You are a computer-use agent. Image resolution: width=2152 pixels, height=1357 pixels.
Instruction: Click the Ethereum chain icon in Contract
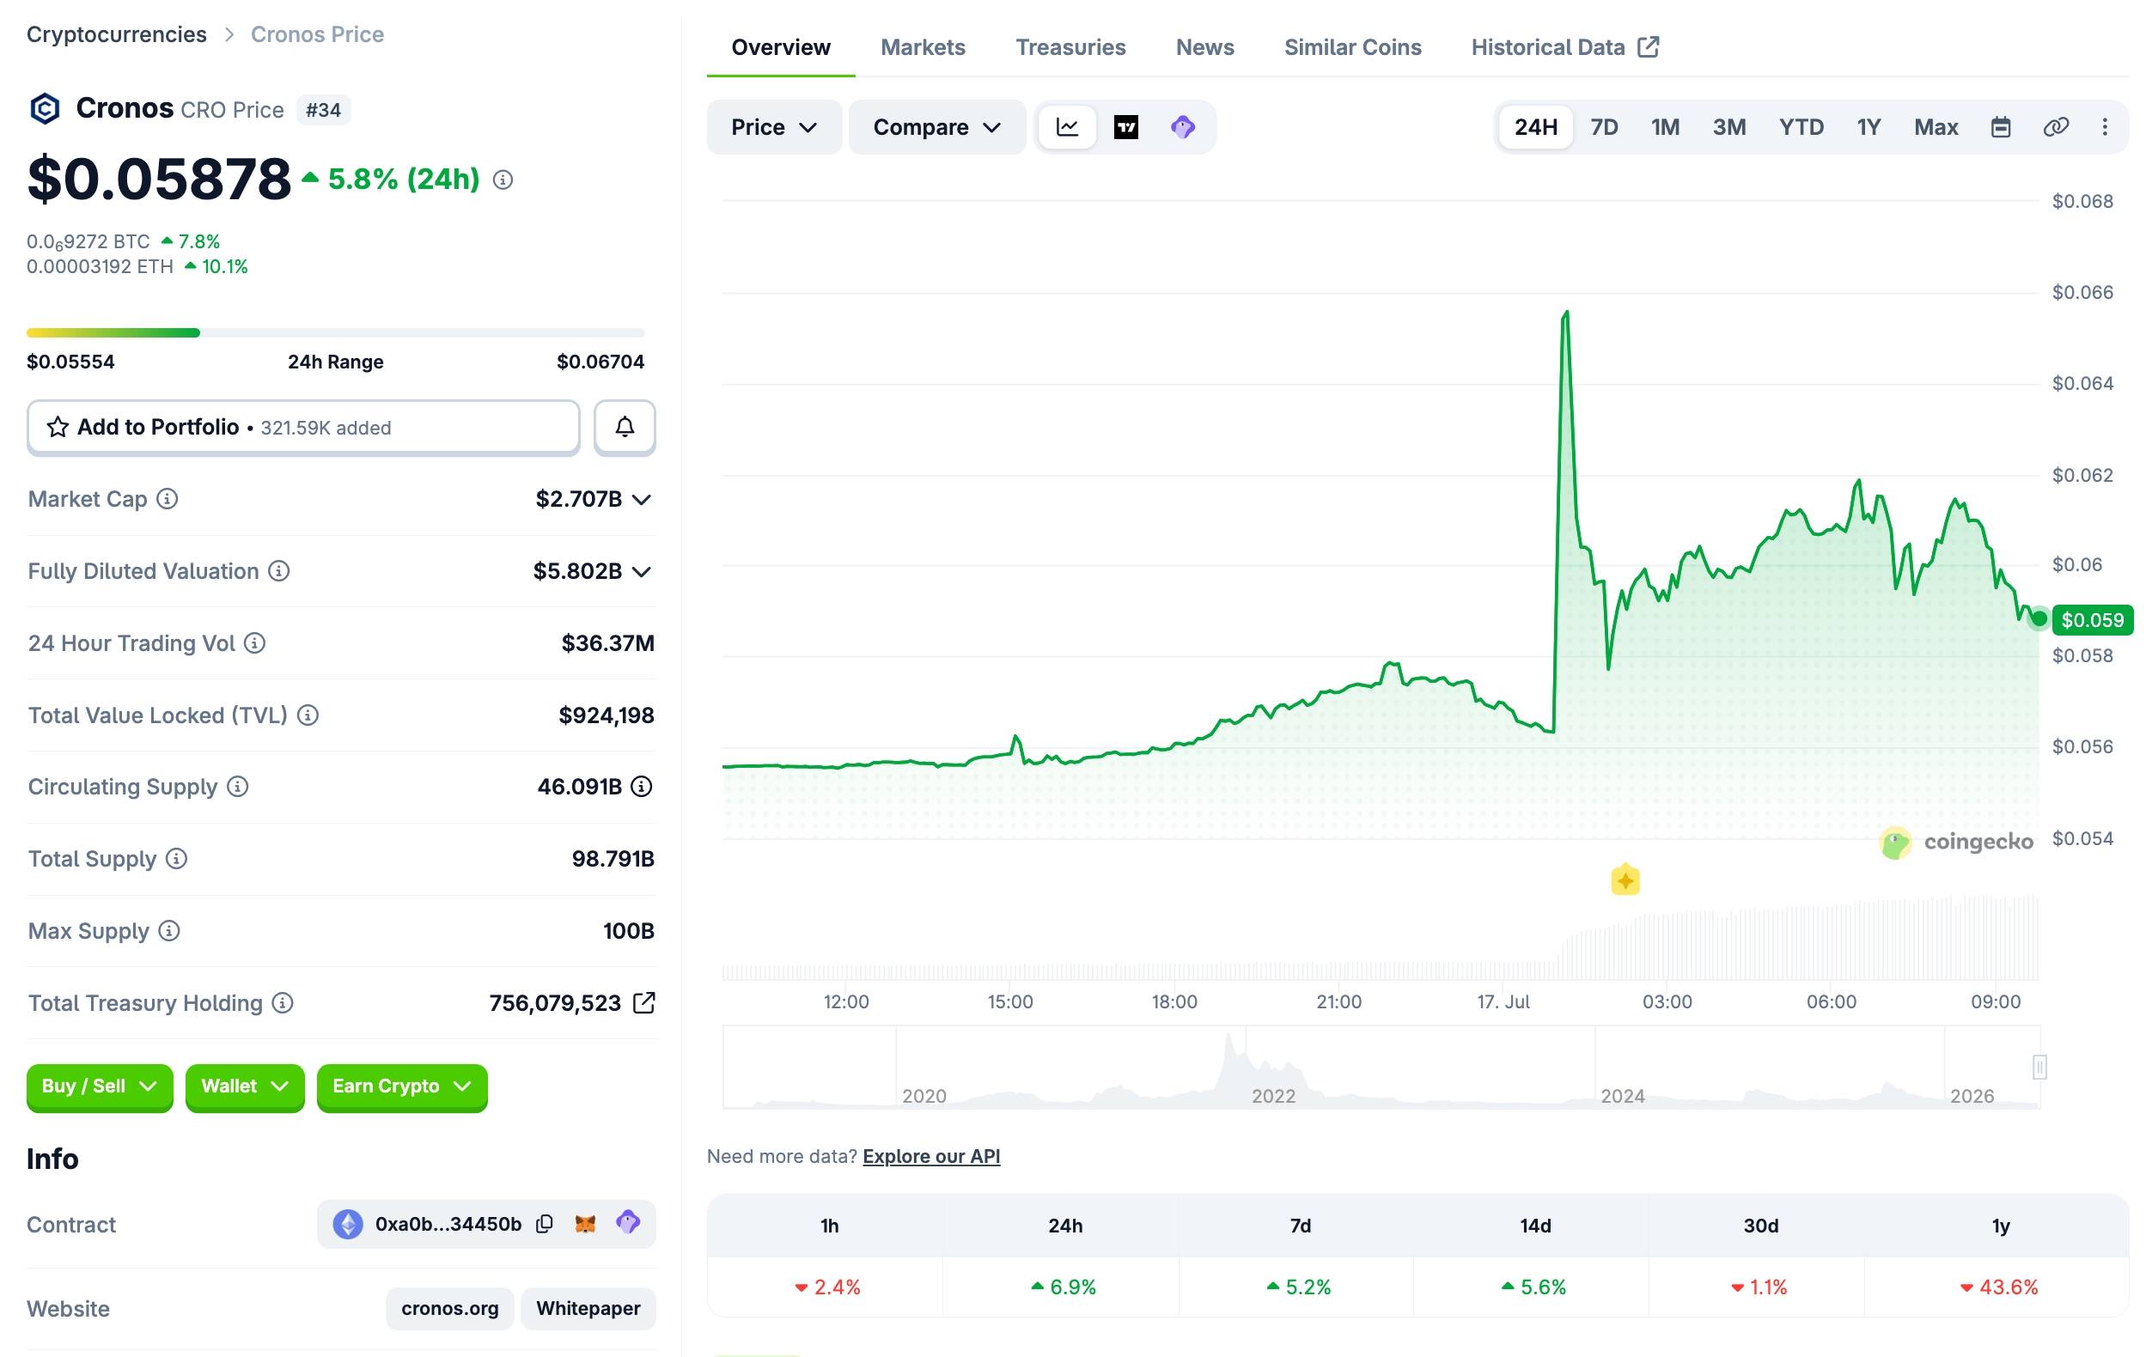[348, 1224]
